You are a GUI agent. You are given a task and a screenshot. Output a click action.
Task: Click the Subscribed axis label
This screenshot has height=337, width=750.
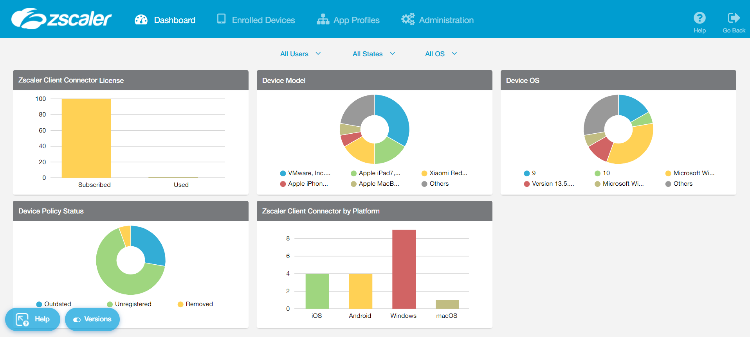[x=94, y=185]
